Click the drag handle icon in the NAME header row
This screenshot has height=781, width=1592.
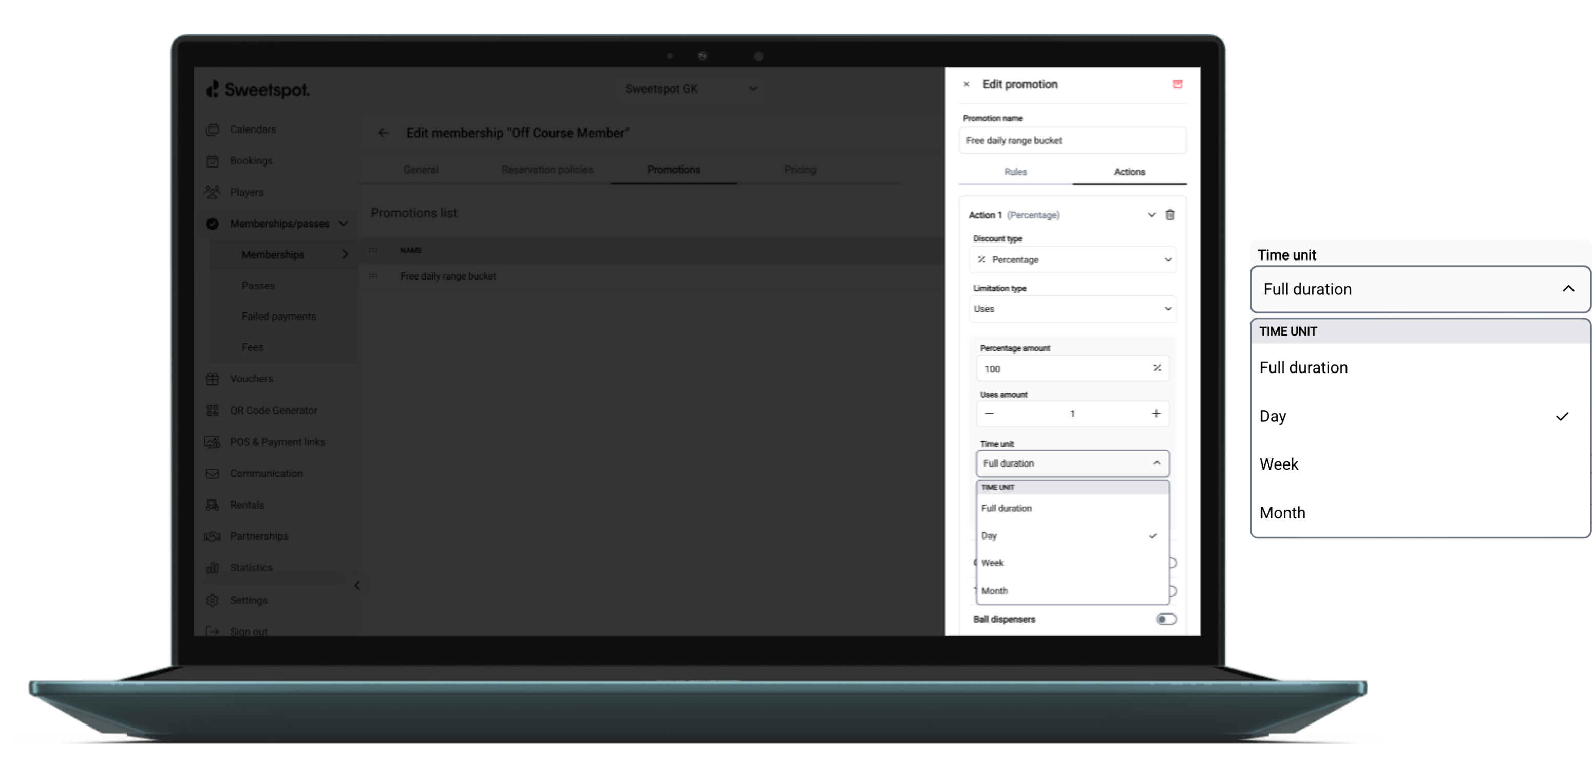[373, 250]
